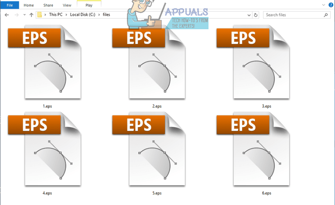Click the 2.eps file name
Viewport: 335px width, 205px height.
(157, 106)
